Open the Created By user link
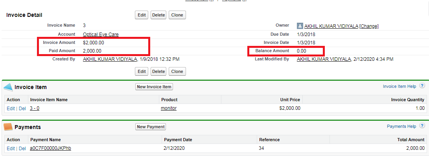Viewport: 429px width, 160px height. click(110, 59)
